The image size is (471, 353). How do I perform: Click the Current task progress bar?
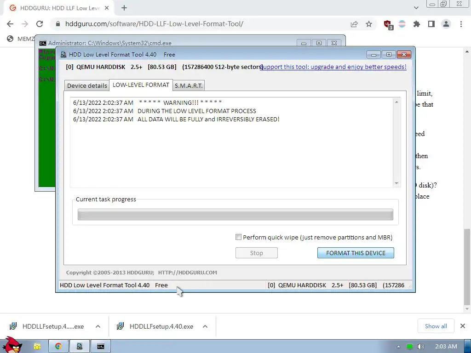tap(235, 214)
